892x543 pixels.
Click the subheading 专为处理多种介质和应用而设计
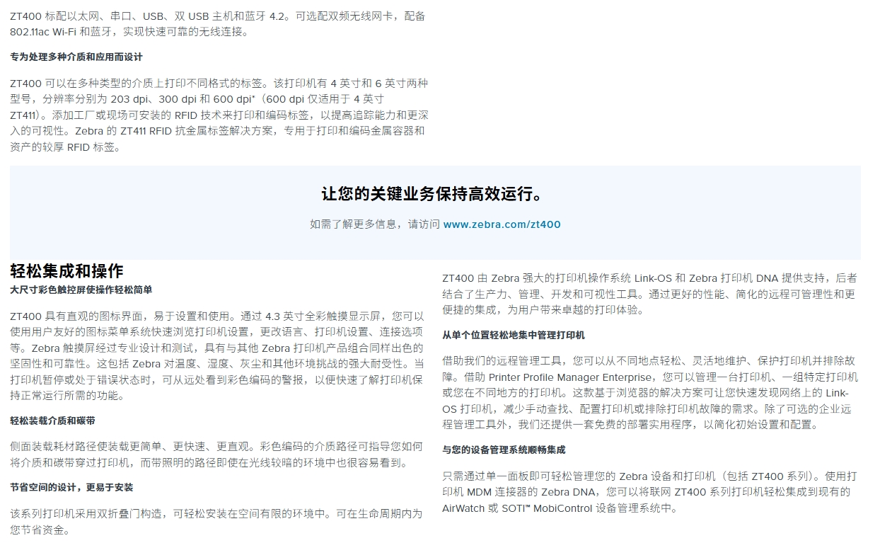[x=76, y=57]
